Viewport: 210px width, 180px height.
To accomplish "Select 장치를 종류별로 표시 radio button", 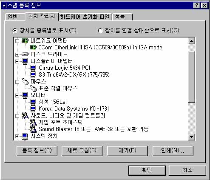I will [x=15, y=31].
